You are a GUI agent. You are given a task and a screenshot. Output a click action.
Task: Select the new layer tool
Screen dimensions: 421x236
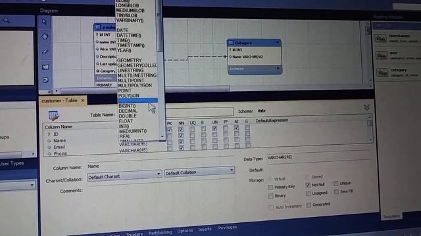point(45,67)
